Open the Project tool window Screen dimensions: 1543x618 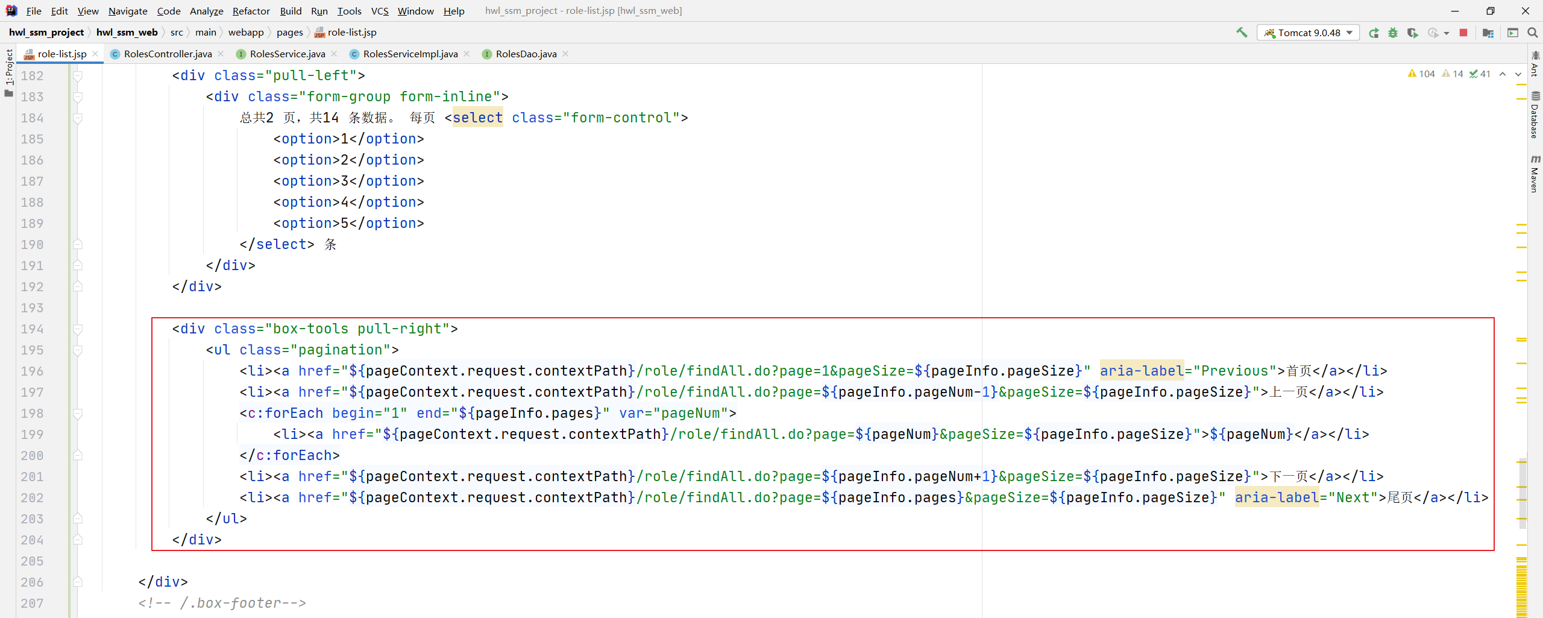pyautogui.click(x=8, y=73)
